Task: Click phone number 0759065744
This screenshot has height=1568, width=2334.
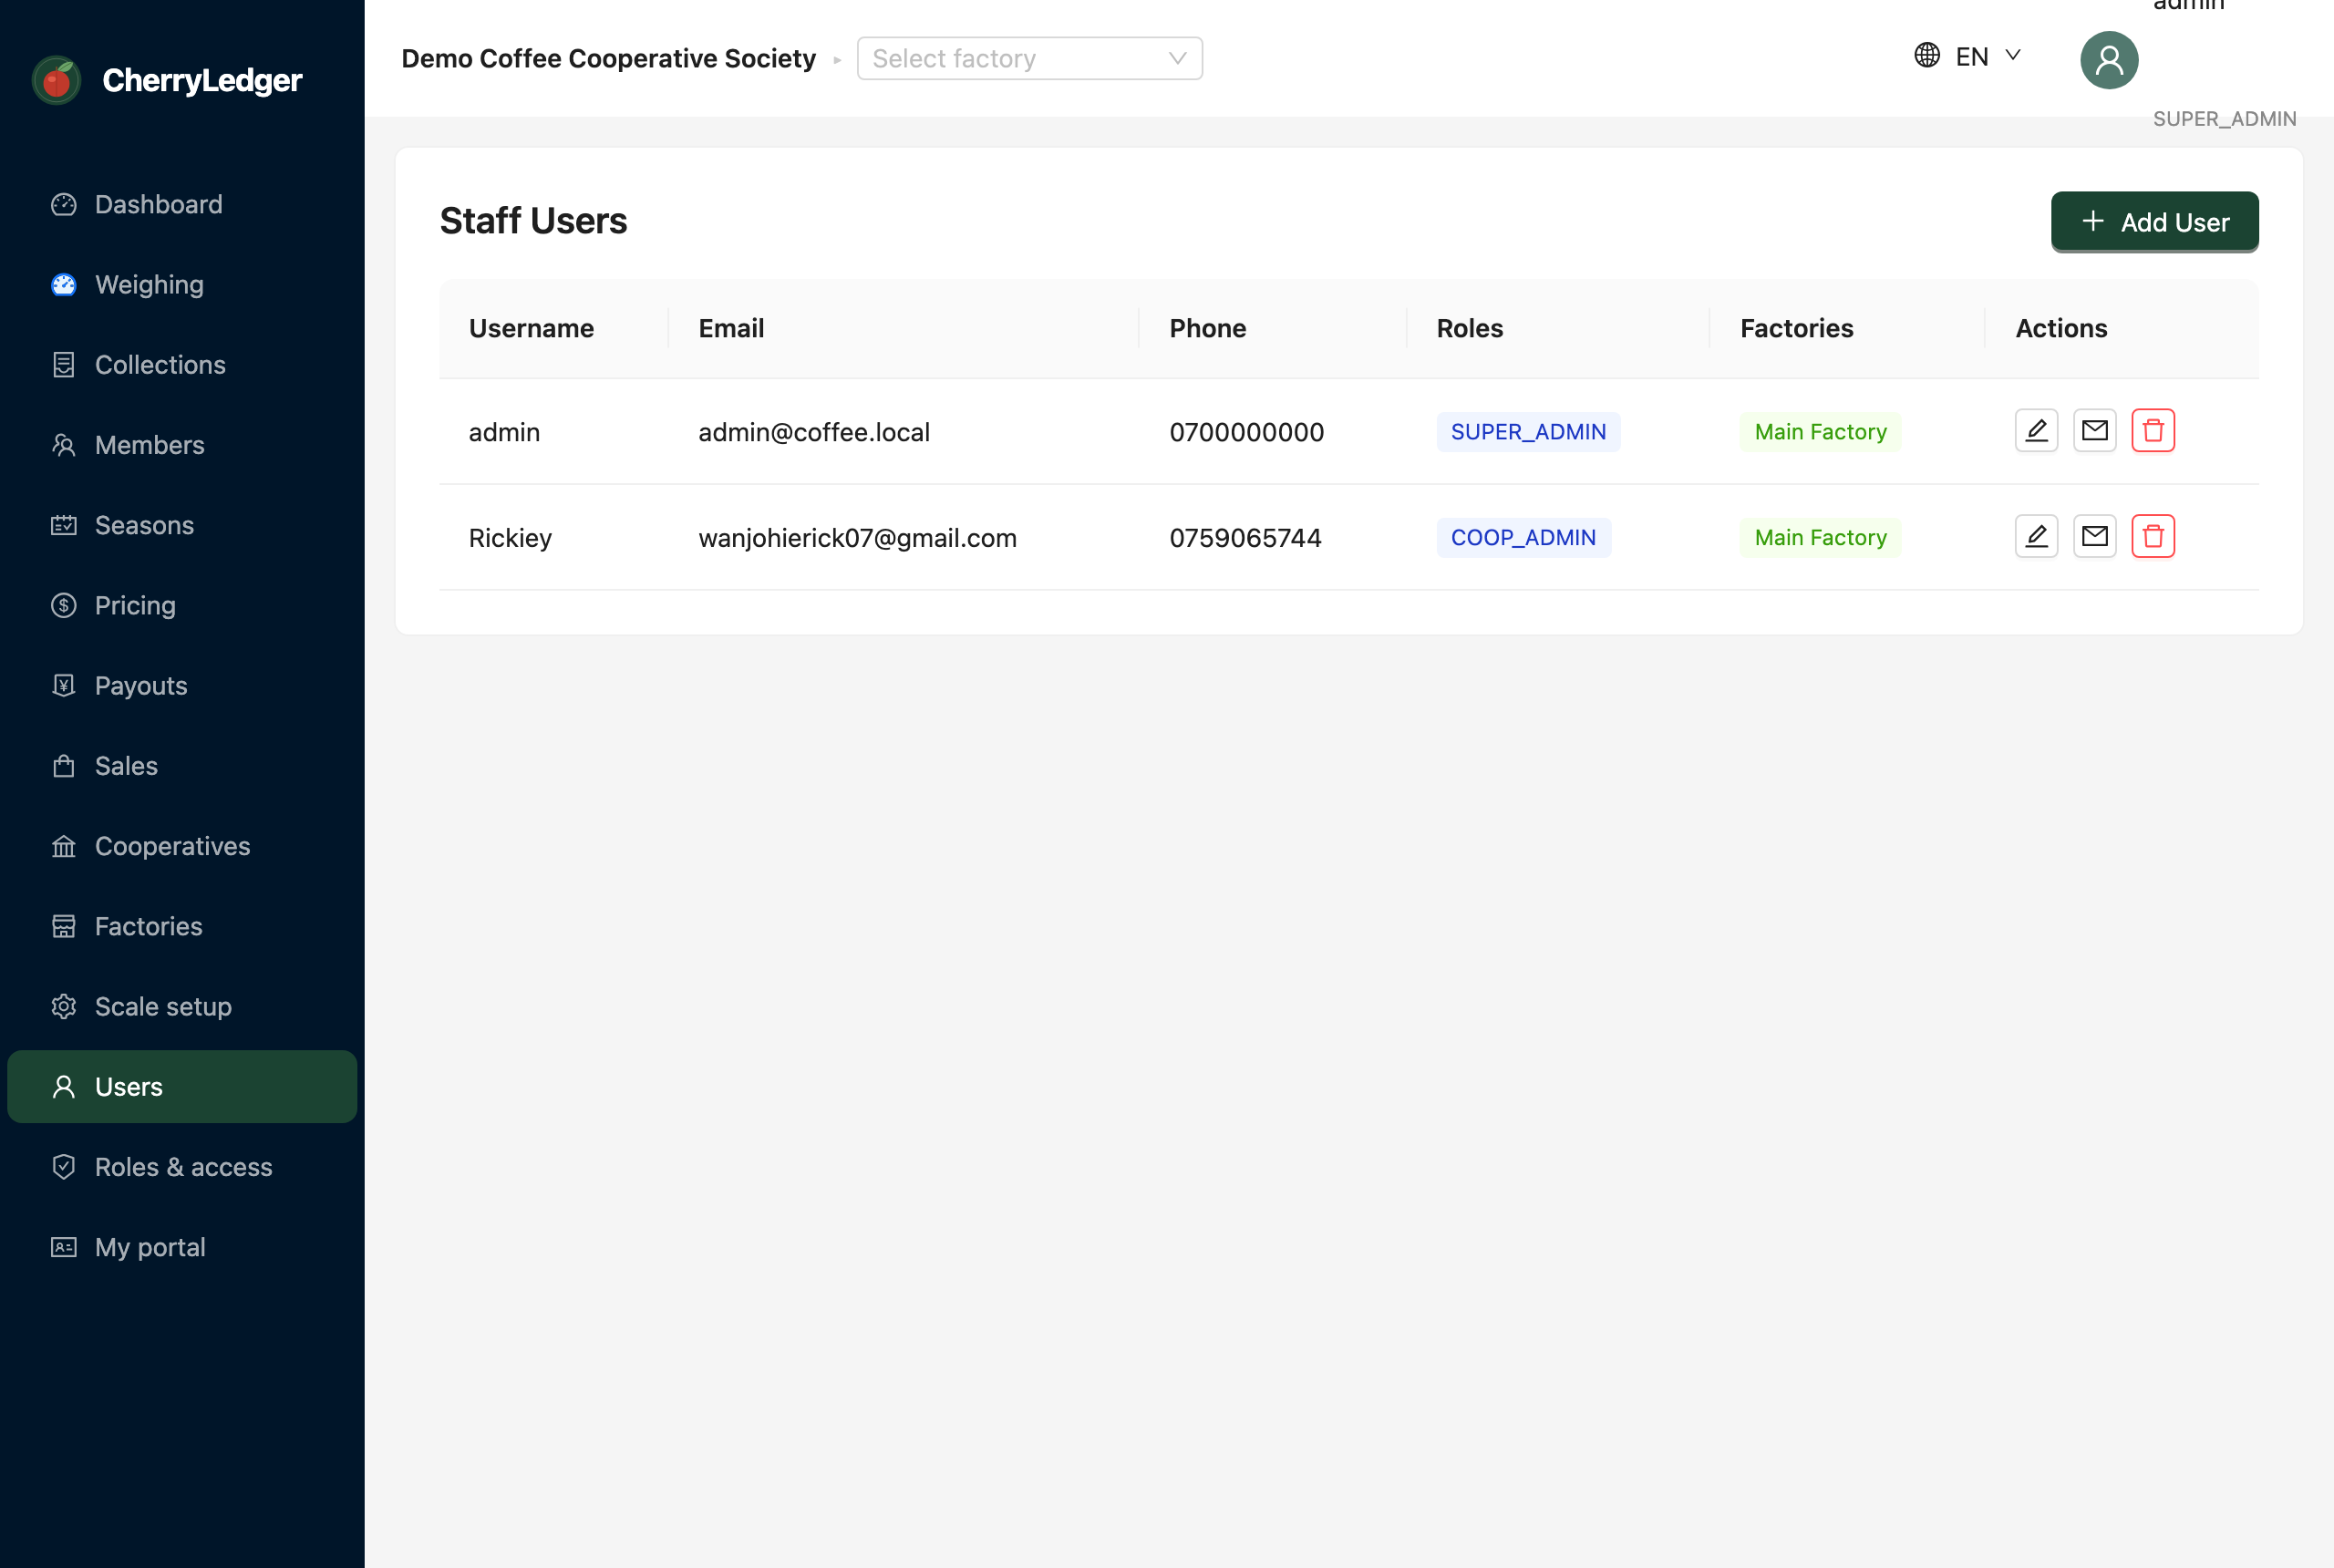Action: (1245, 538)
